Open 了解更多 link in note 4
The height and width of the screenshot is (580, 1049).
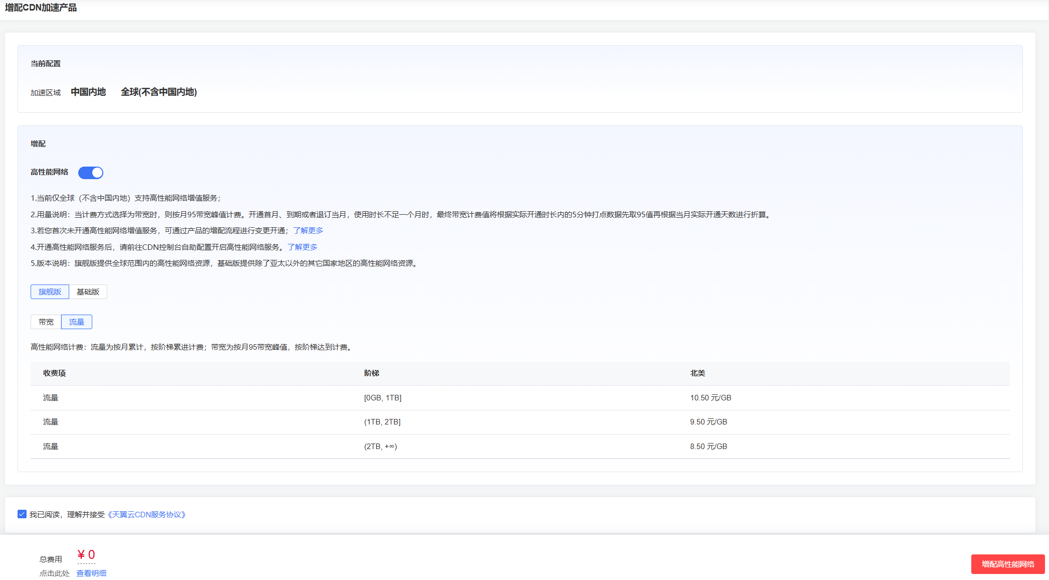pos(302,247)
